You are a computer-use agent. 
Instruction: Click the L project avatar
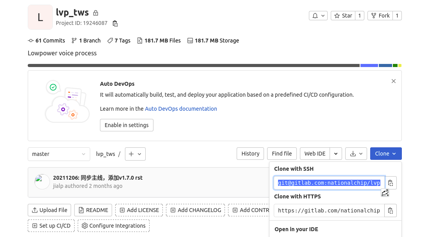coord(40,17)
